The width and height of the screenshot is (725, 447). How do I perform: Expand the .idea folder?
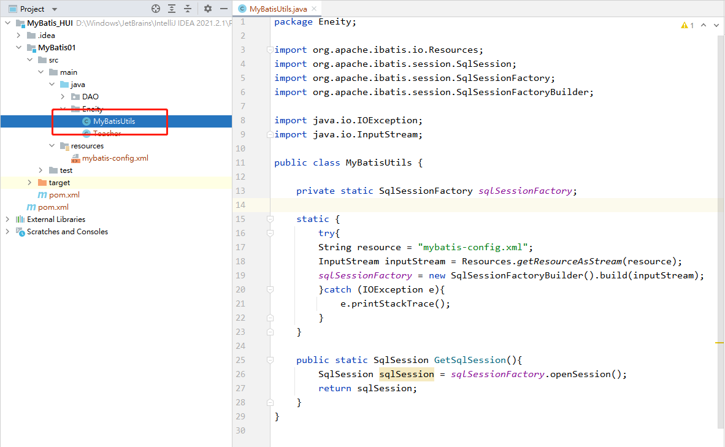(18, 35)
